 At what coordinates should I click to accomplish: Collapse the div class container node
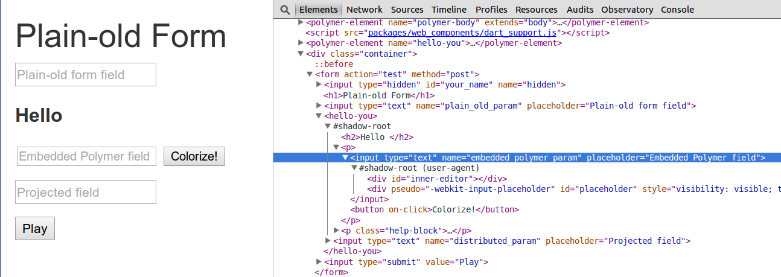[301, 54]
